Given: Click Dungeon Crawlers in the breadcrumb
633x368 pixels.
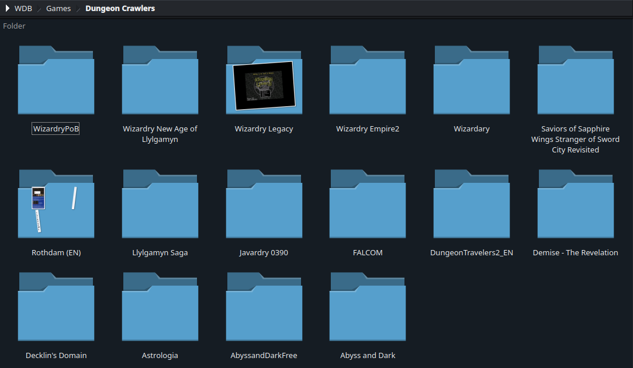Looking at the screenshot, I should click(120, 9).
